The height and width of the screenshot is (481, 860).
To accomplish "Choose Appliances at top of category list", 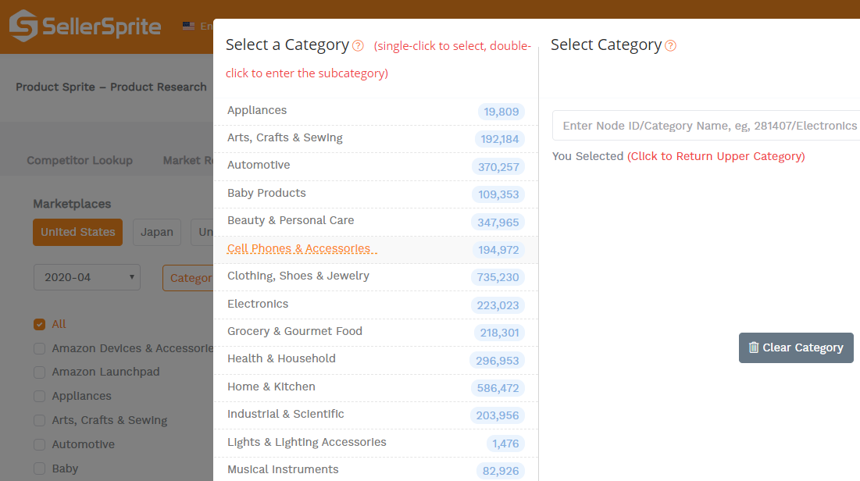I will [x=257, y=110].
